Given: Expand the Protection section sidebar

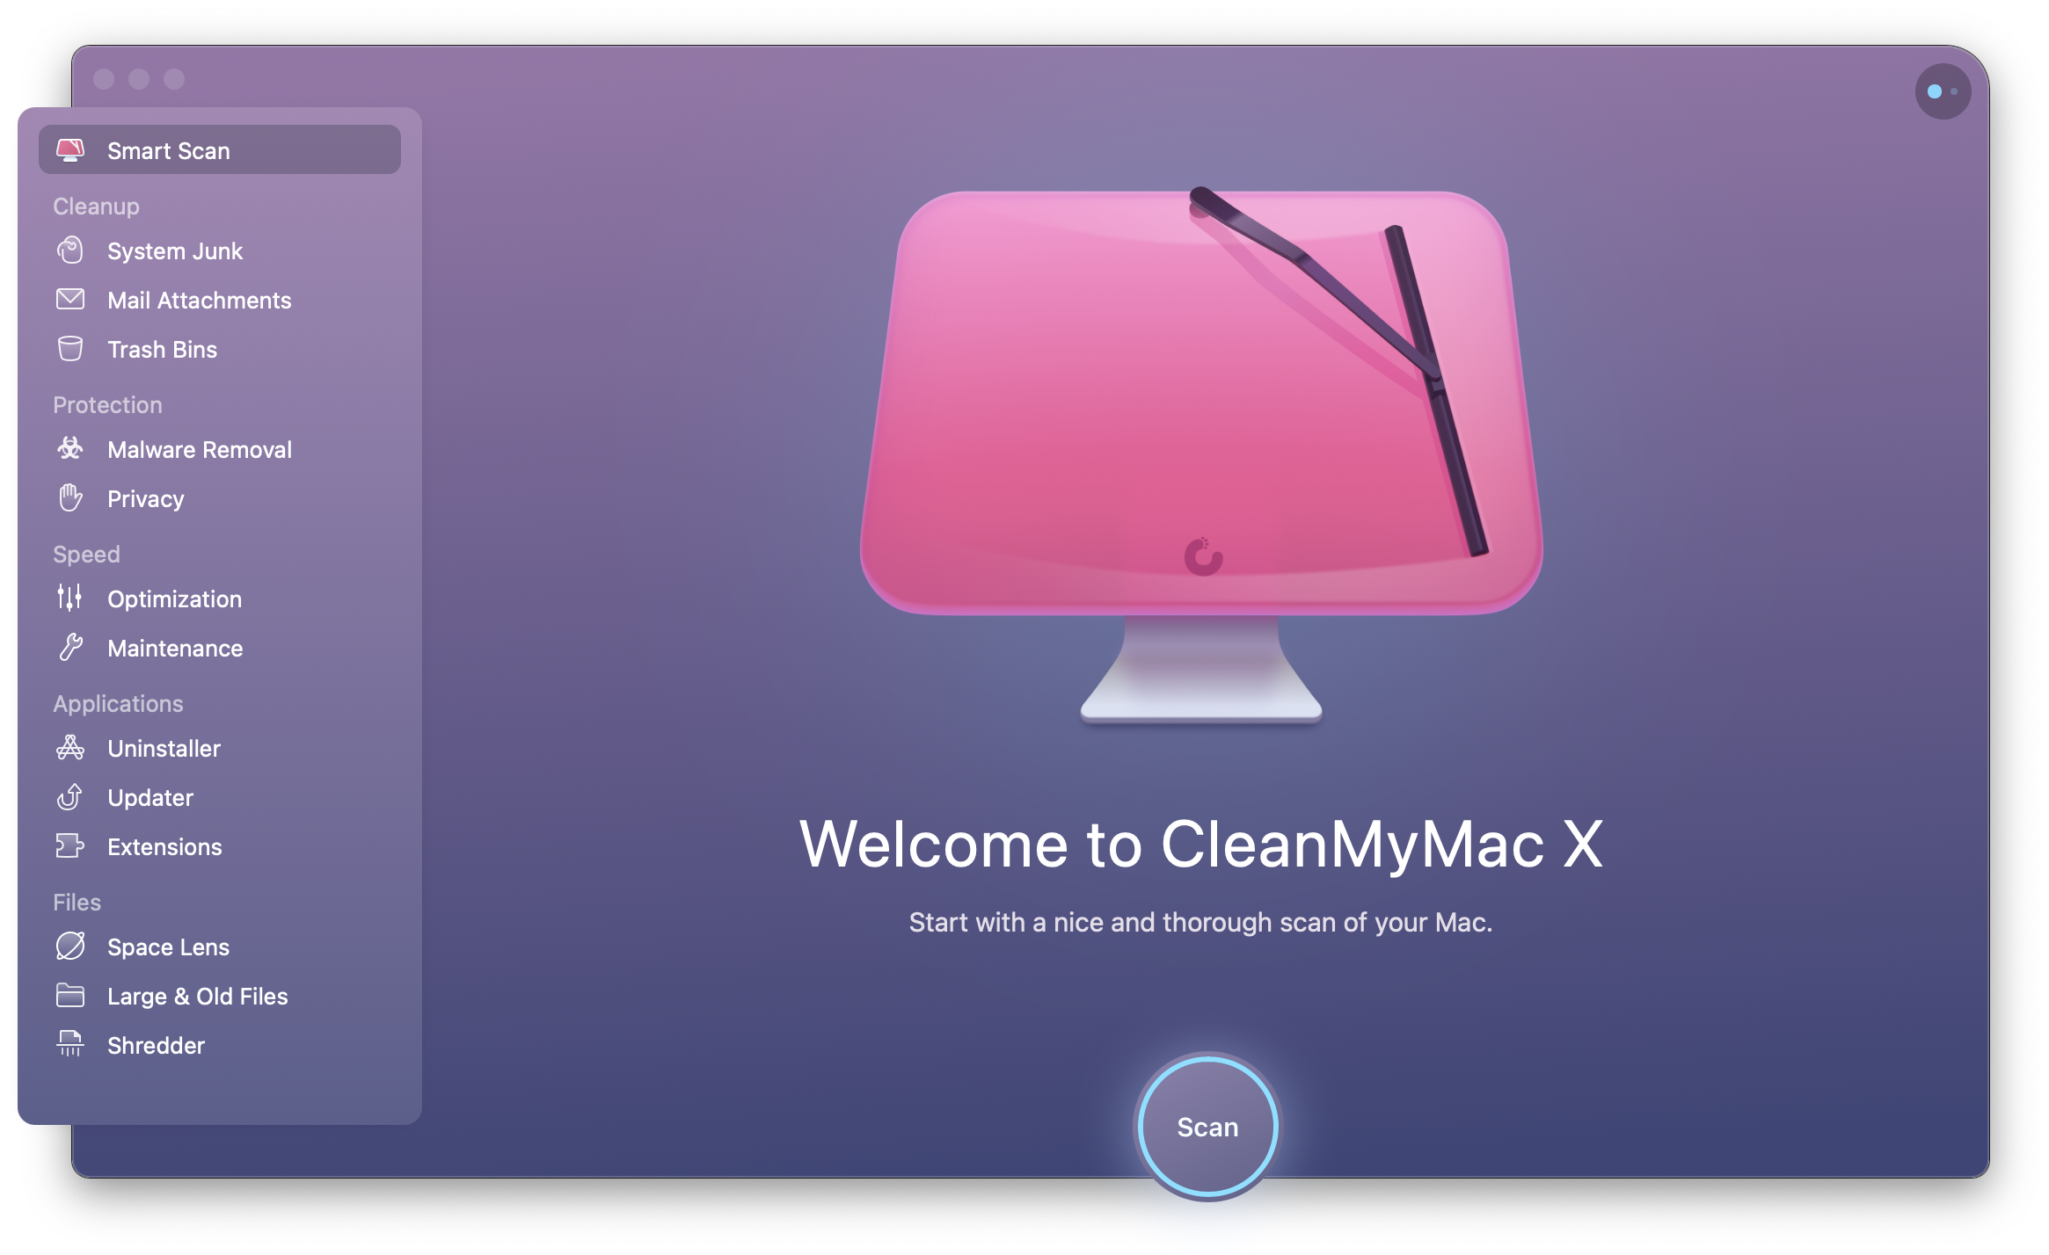Looking at the screenshot, I should [106, 405].
